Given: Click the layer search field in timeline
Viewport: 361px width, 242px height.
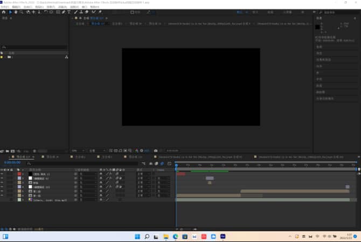Looking at the screenshot, I should 83,163.
